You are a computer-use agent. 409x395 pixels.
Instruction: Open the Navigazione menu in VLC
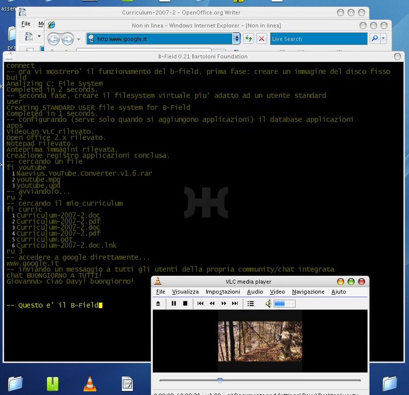pos(308,292)
